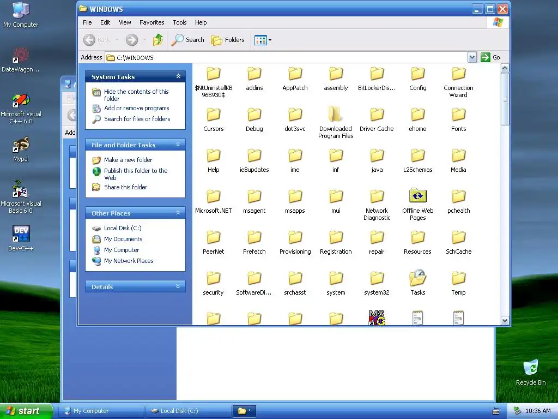This screenshot has height=419, width=558.
Task: Select the Driver Cache folder
Action: (x=377, y=121)
